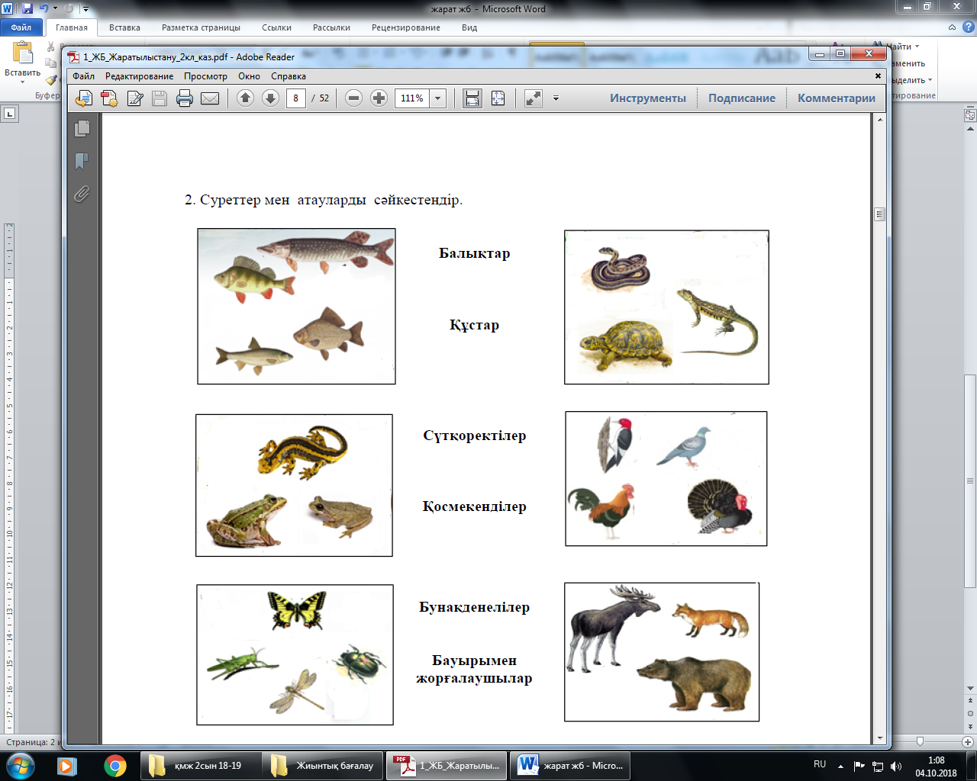
Task: Click Word's Save icon in Quick Access Toolbar
Action: pyautogui.click(x=27, y=8)
